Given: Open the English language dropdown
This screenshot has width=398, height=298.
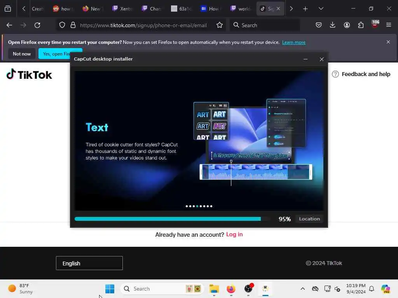Looking at the screenshot, I should coord(89,263).
